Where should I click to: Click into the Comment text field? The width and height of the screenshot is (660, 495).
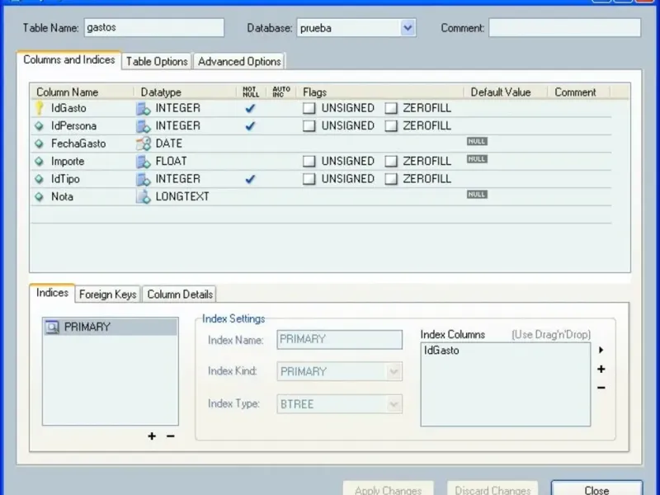[x=564, y=28]
